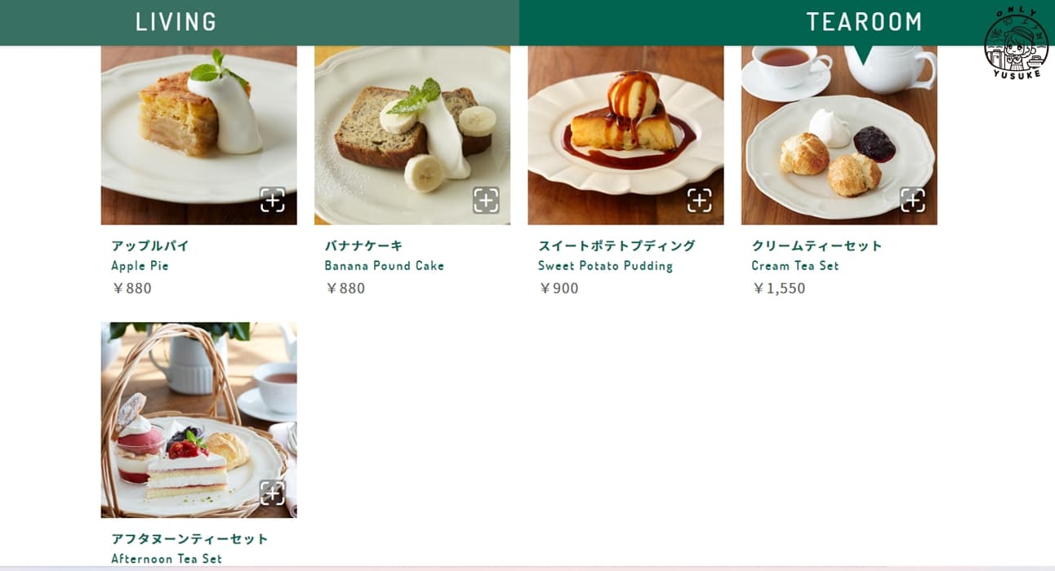The image size is (1055, 571).
Task: Click the ￥1,550 price of Cream Tea Set
Action: coord(779,288)
